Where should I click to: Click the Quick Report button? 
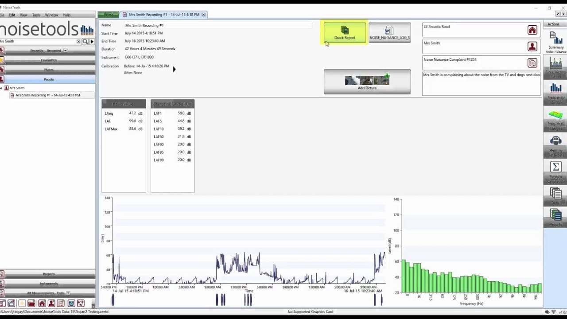(345, 33)
